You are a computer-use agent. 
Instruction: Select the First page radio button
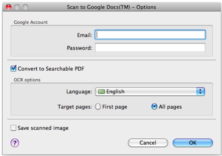pos(98,107)
